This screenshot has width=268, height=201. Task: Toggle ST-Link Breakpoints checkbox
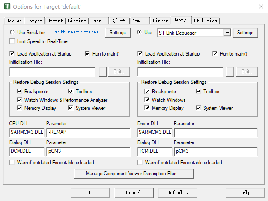click(x=147, y=91)
